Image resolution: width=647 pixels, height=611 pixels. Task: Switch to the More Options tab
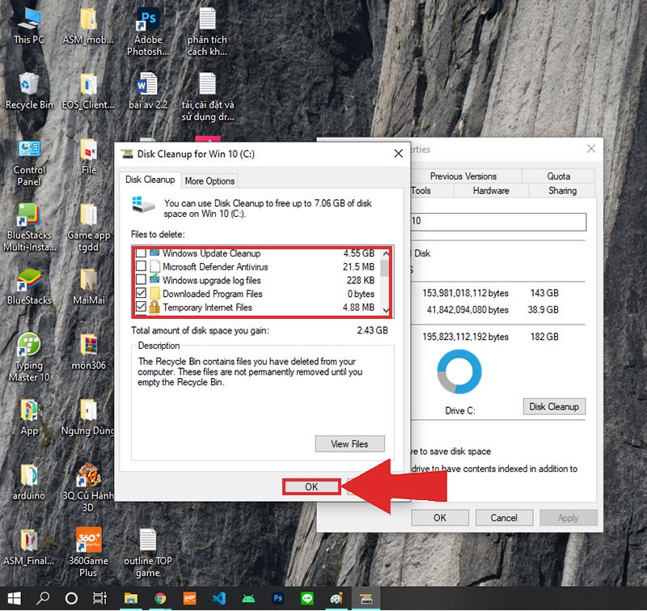pos(209,180)
